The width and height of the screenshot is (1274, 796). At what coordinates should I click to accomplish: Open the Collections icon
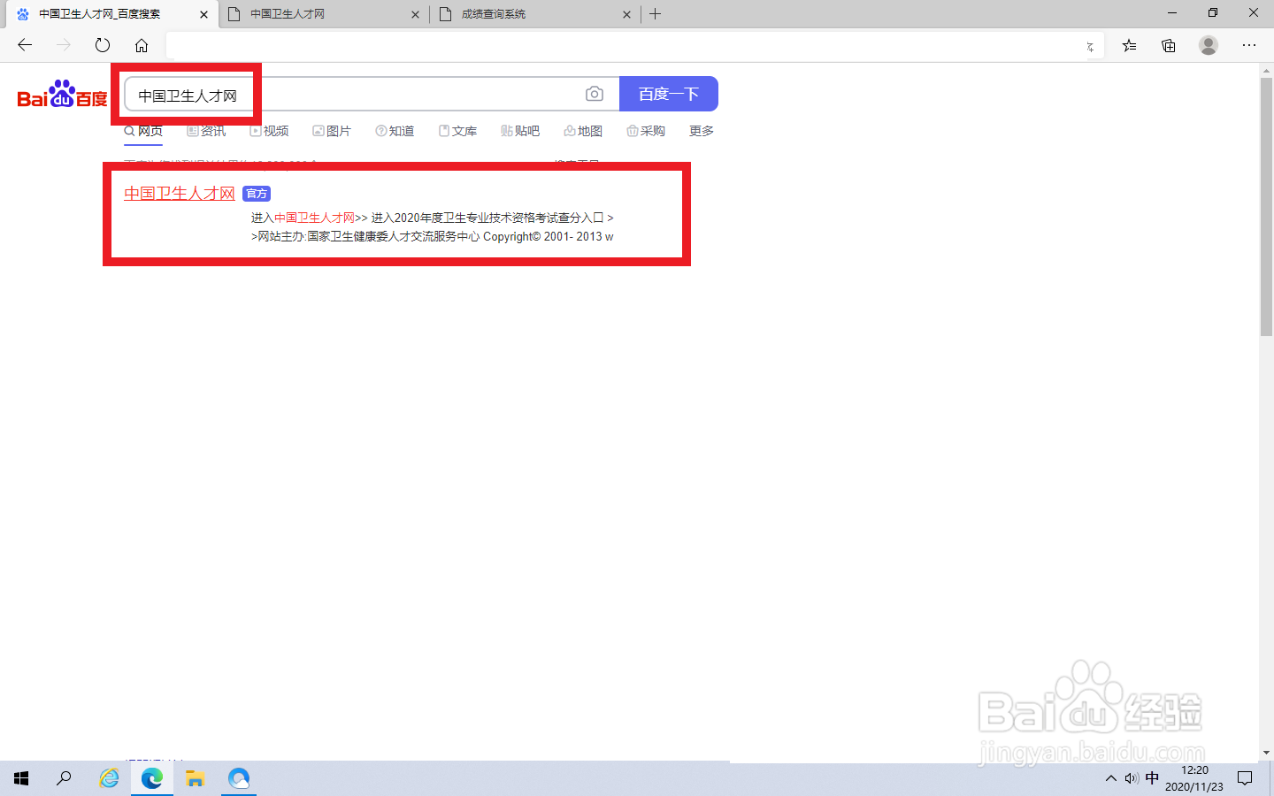[x=1169, y=46]
